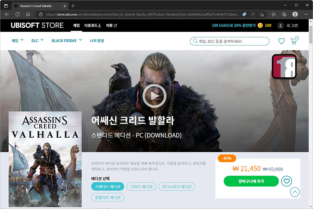This screenshot has width=313, height=209.
Task: Click the UBISOFT STORE logo
Action: pos(37,25)
